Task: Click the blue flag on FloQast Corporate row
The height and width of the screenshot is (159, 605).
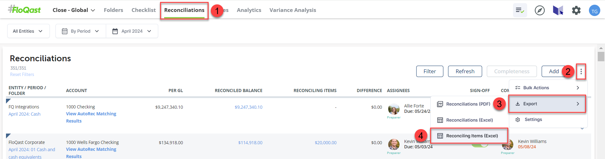Action: click(8, 136)
